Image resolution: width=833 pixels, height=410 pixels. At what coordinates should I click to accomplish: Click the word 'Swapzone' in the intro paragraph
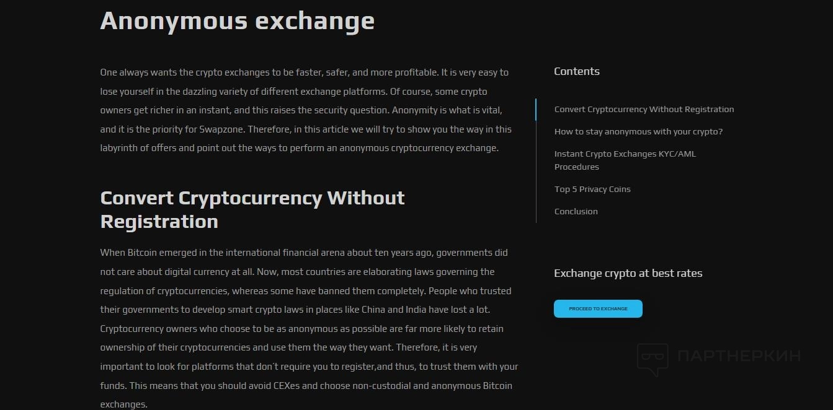coord(220,129)
